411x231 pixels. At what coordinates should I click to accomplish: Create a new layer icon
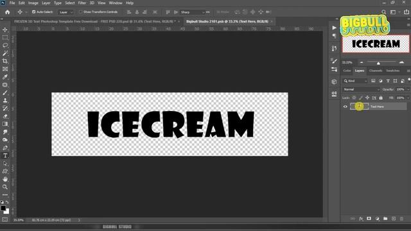coord(394,219)
